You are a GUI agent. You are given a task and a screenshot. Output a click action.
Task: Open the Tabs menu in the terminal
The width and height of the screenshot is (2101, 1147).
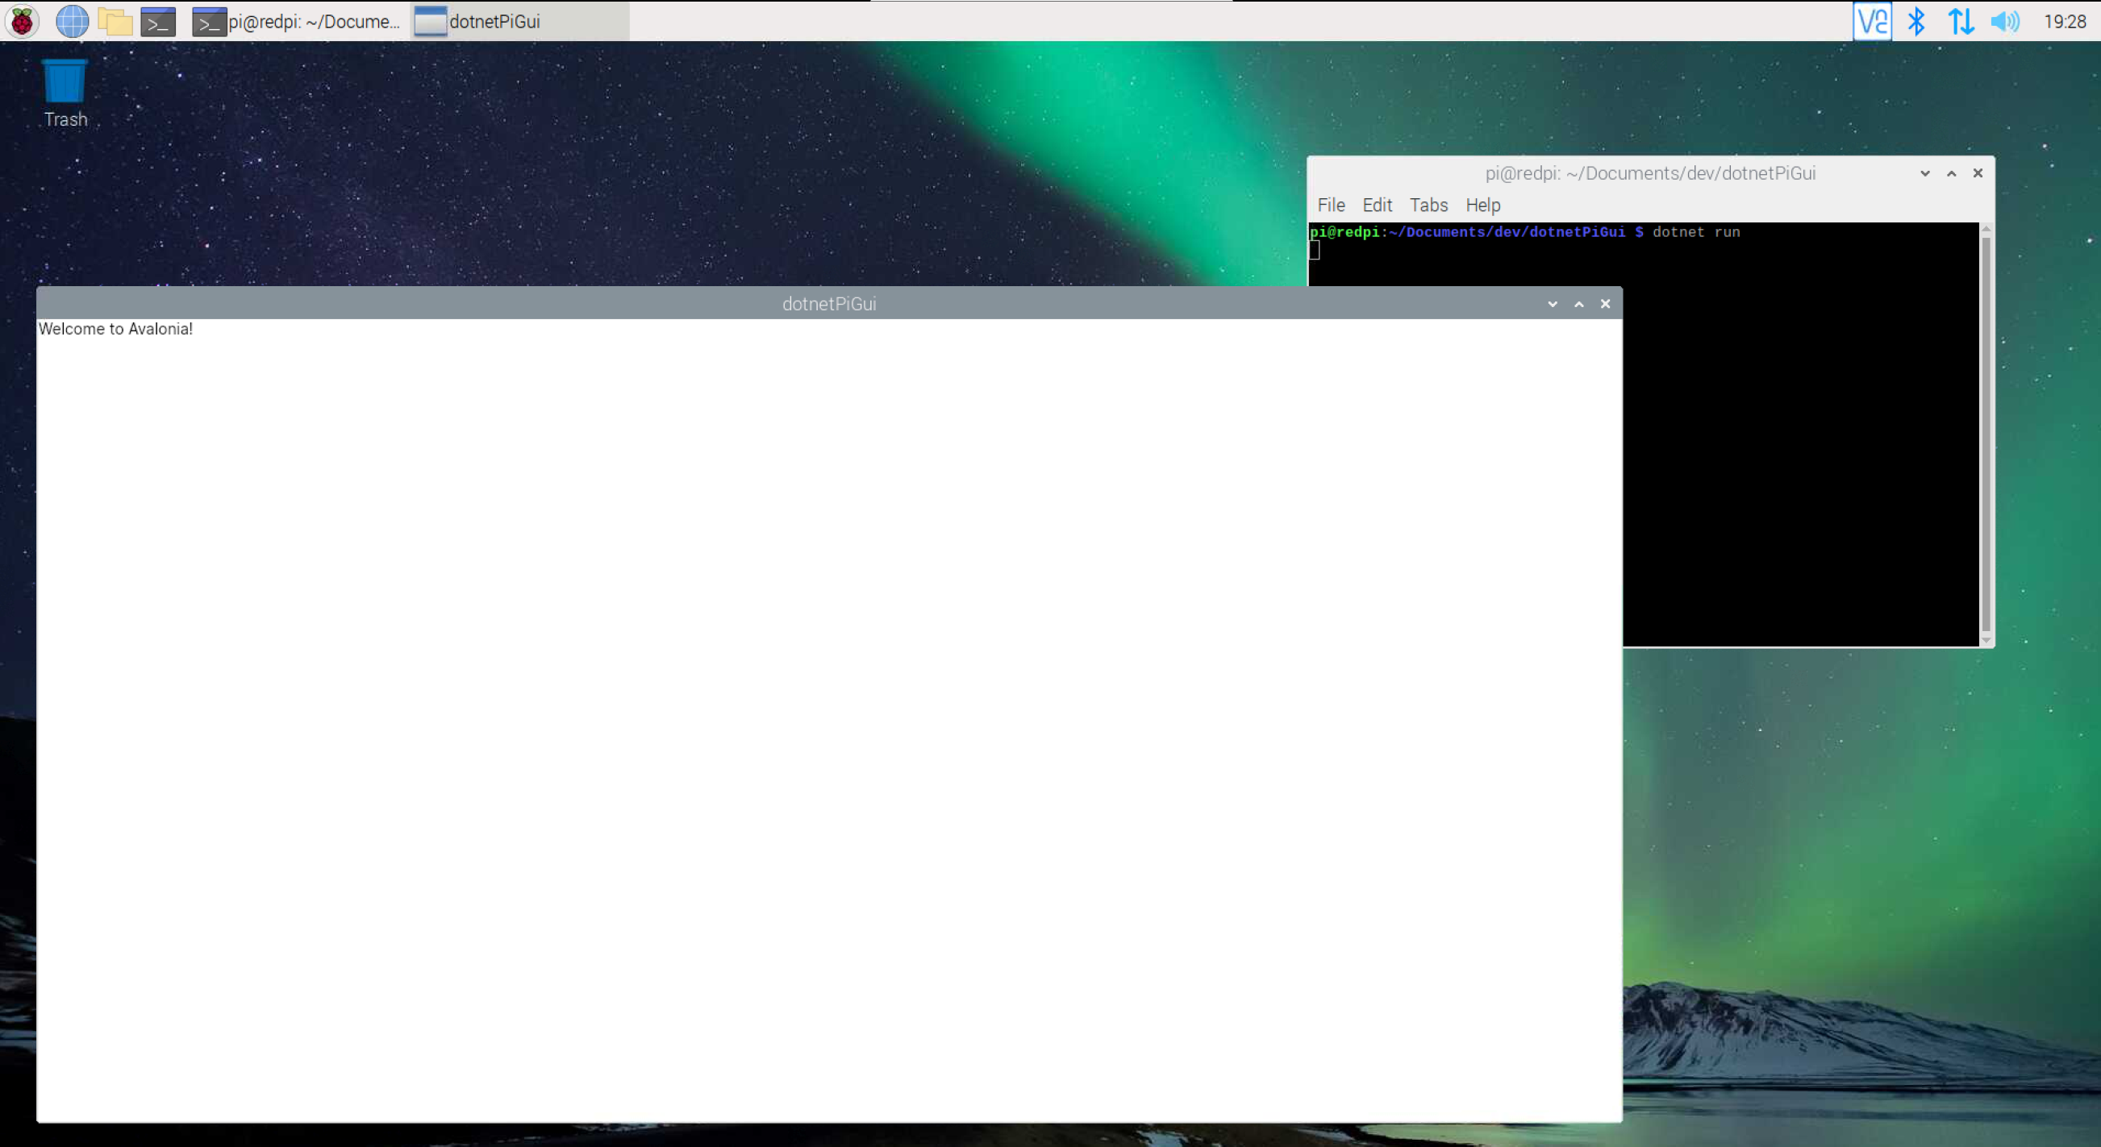1428,206
